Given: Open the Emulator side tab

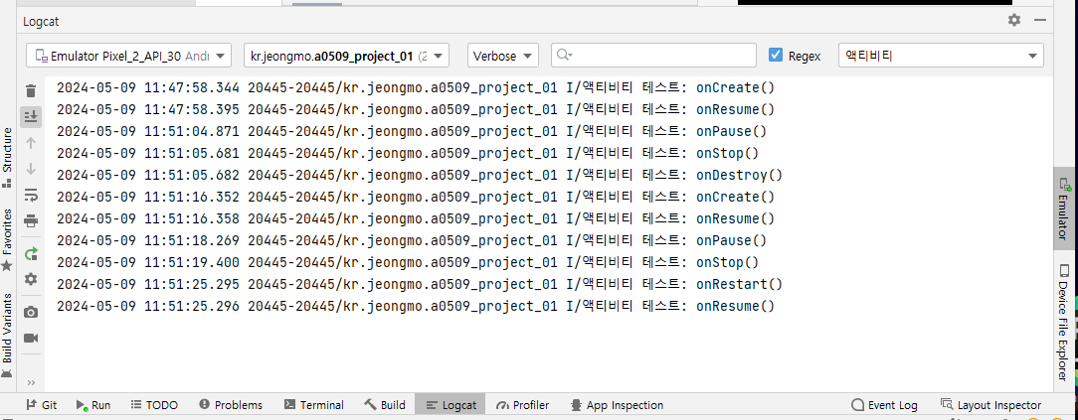Looking at the screenshot, I should (1064, 209).
